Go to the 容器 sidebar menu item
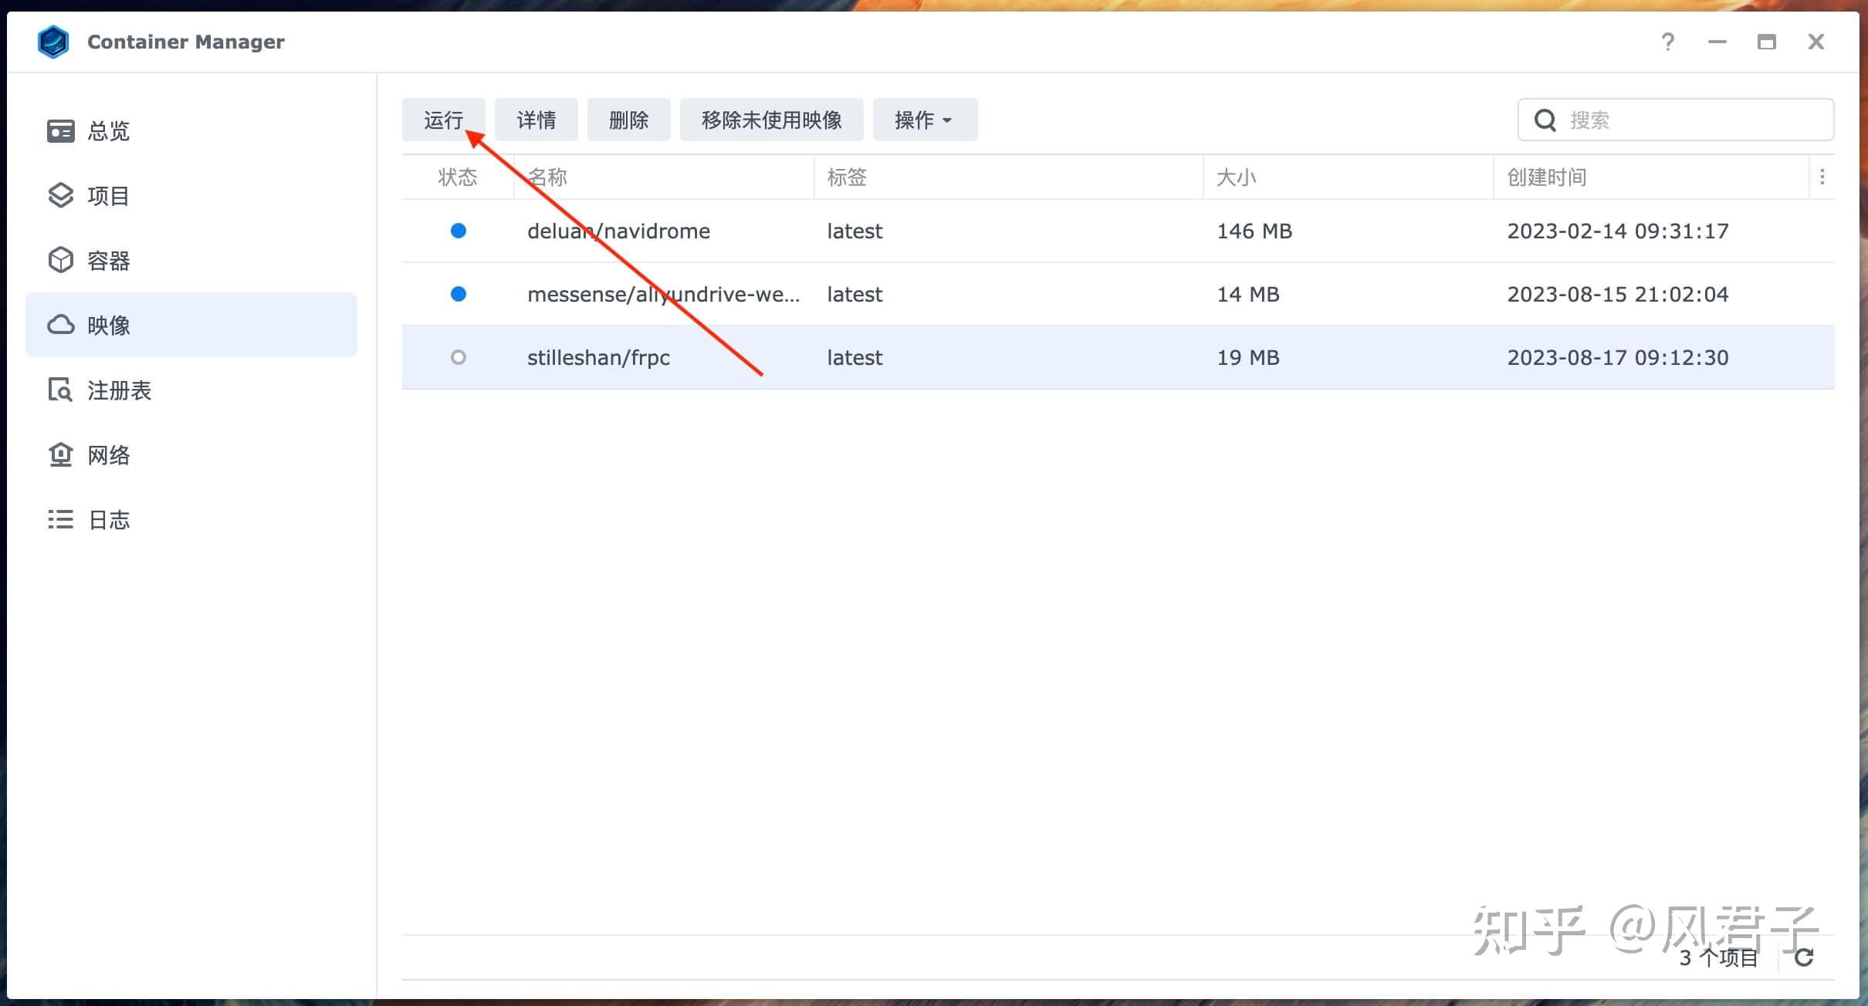This screenshot has width=1868, height=1006. pos(109,260)
